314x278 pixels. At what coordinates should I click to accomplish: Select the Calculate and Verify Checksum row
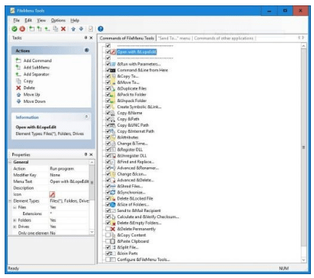pos(148,217)
